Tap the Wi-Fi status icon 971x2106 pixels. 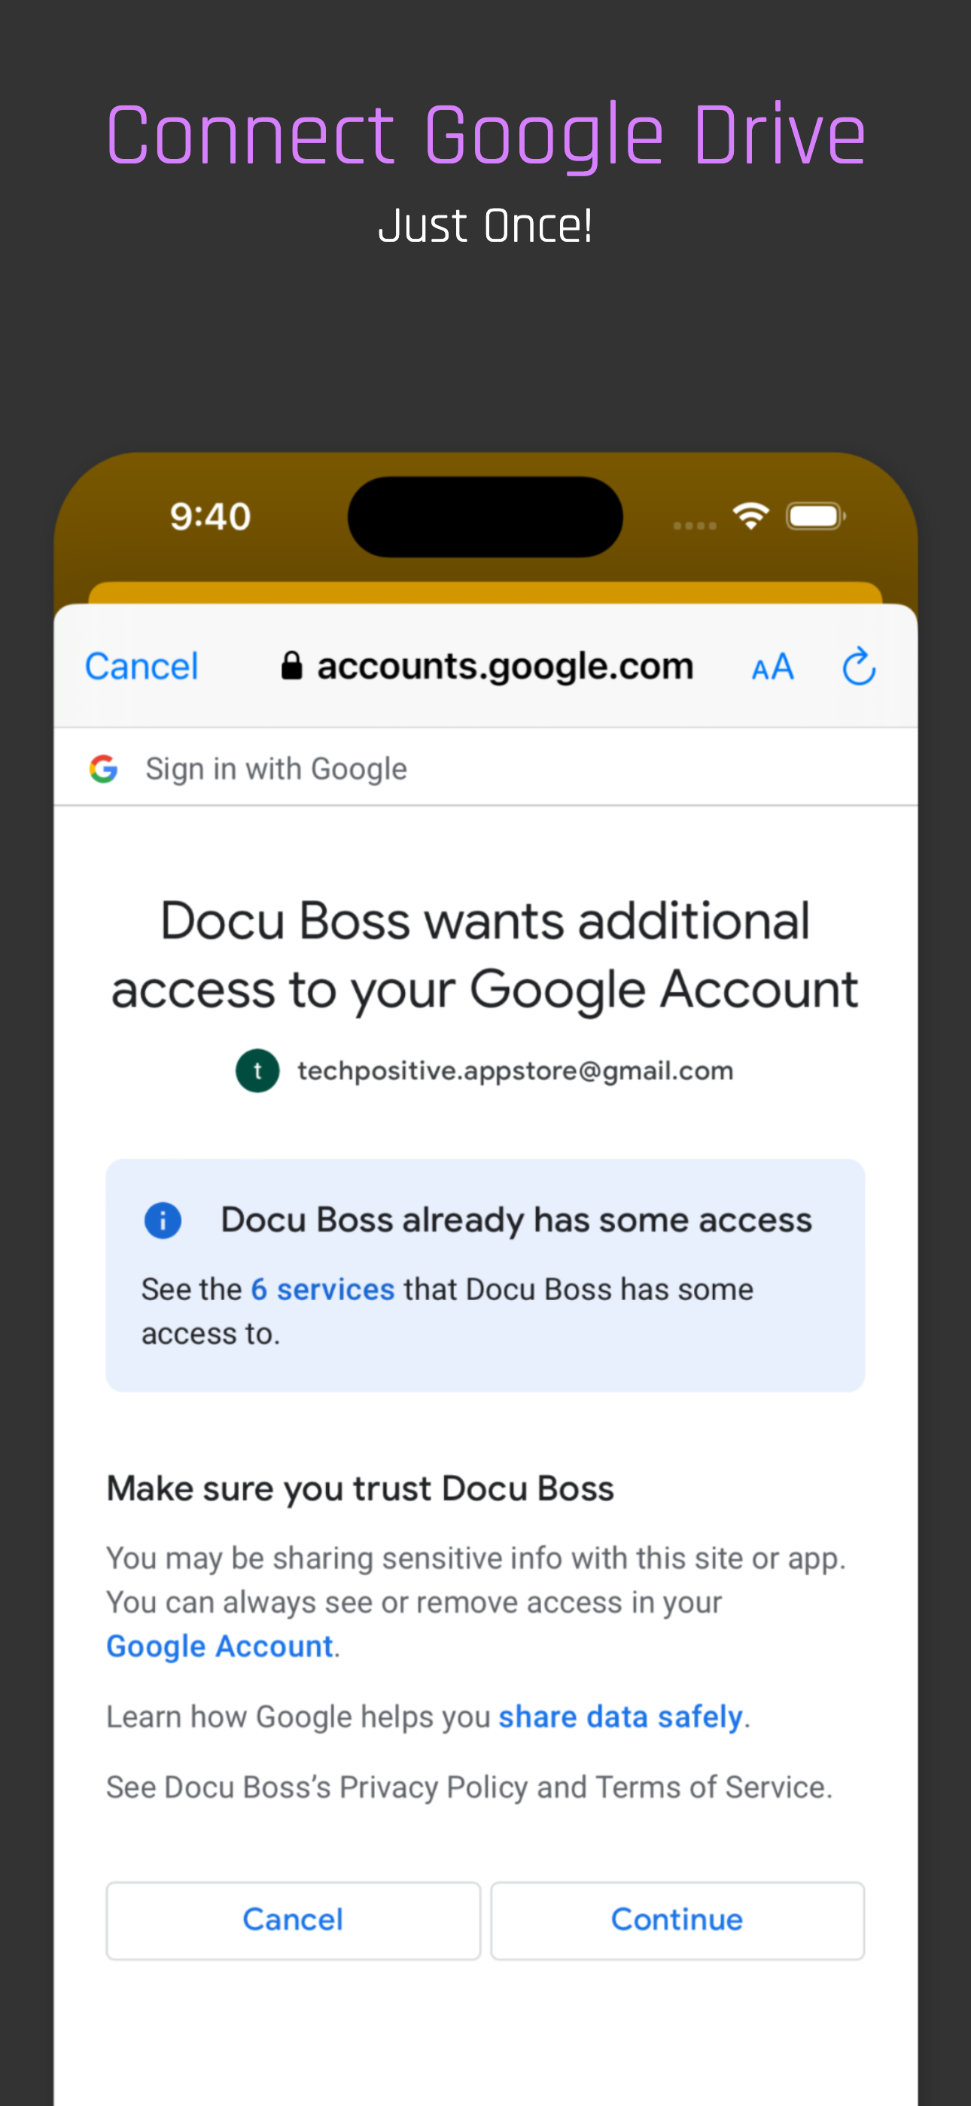tap(750, 516)
